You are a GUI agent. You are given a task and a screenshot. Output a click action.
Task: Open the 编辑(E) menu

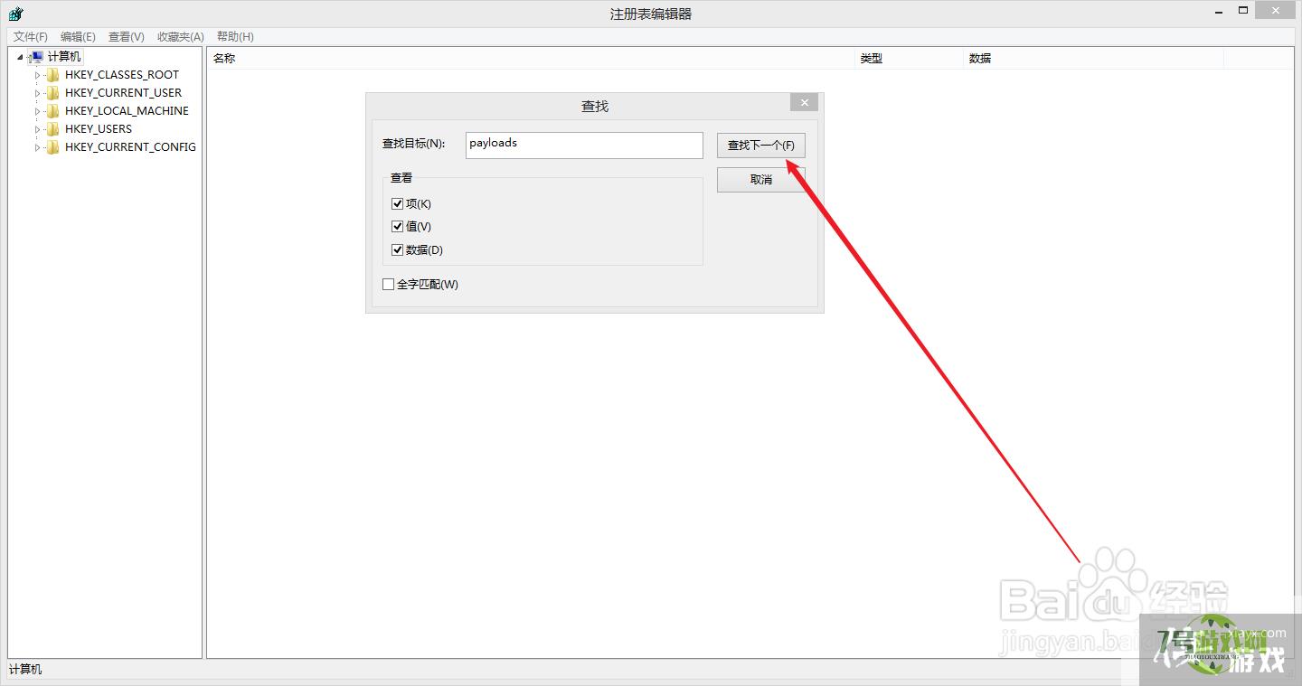(78, 37)
